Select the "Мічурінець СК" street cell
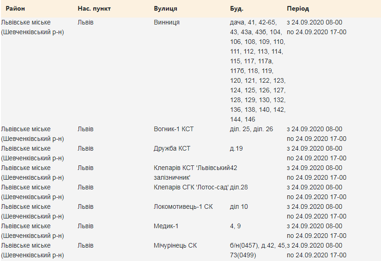 coord(175,245)
